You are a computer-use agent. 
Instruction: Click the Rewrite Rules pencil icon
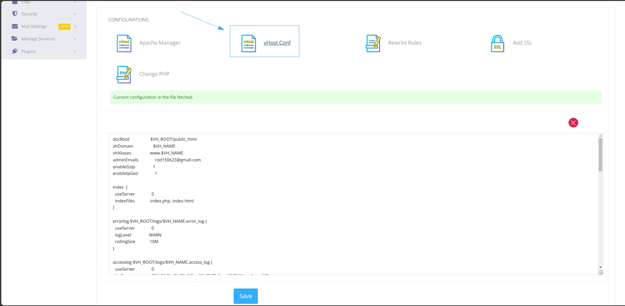point(373,43)
